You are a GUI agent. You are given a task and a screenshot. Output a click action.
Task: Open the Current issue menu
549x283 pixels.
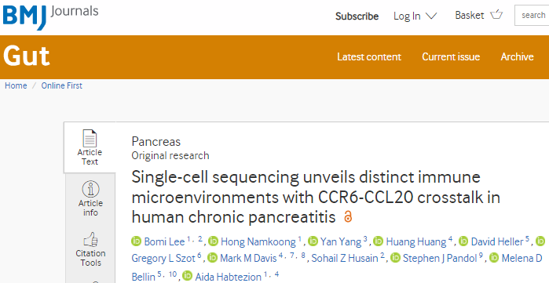[451, 57]
